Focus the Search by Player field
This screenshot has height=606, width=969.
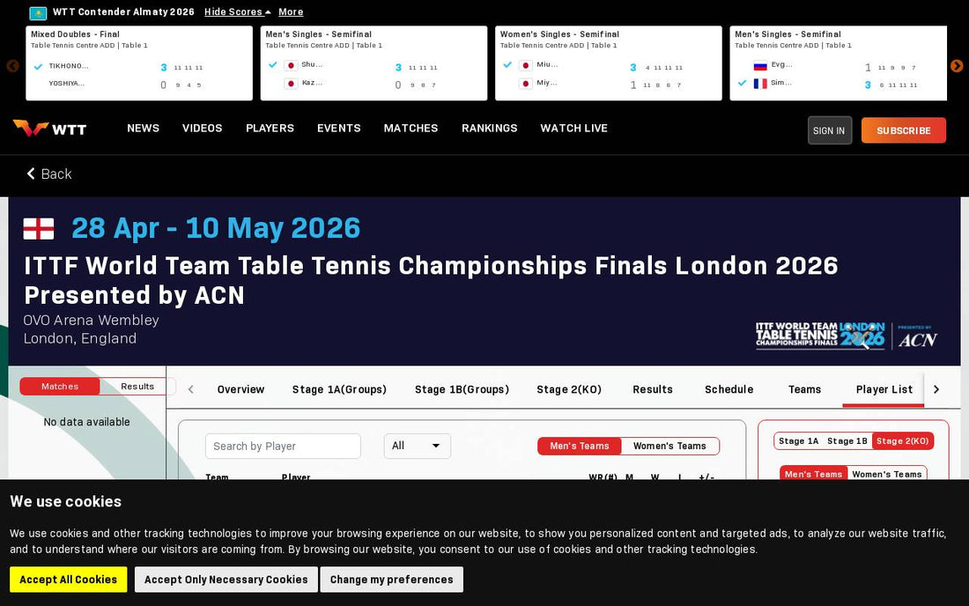[x=283, y=446]
